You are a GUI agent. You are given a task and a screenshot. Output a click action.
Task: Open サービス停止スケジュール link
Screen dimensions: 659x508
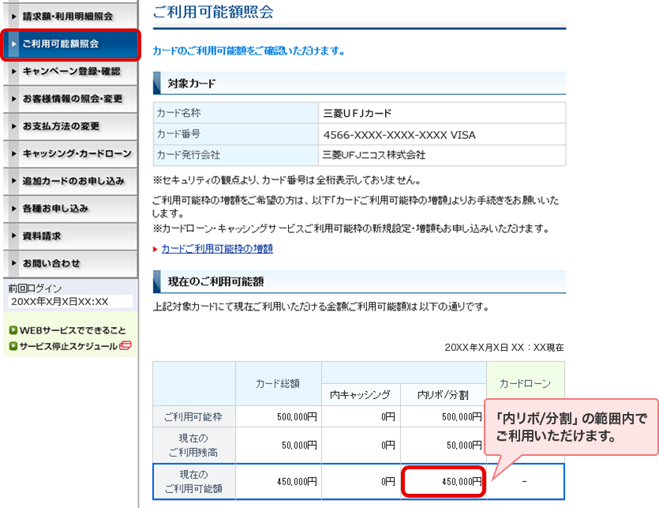point(68,346)
